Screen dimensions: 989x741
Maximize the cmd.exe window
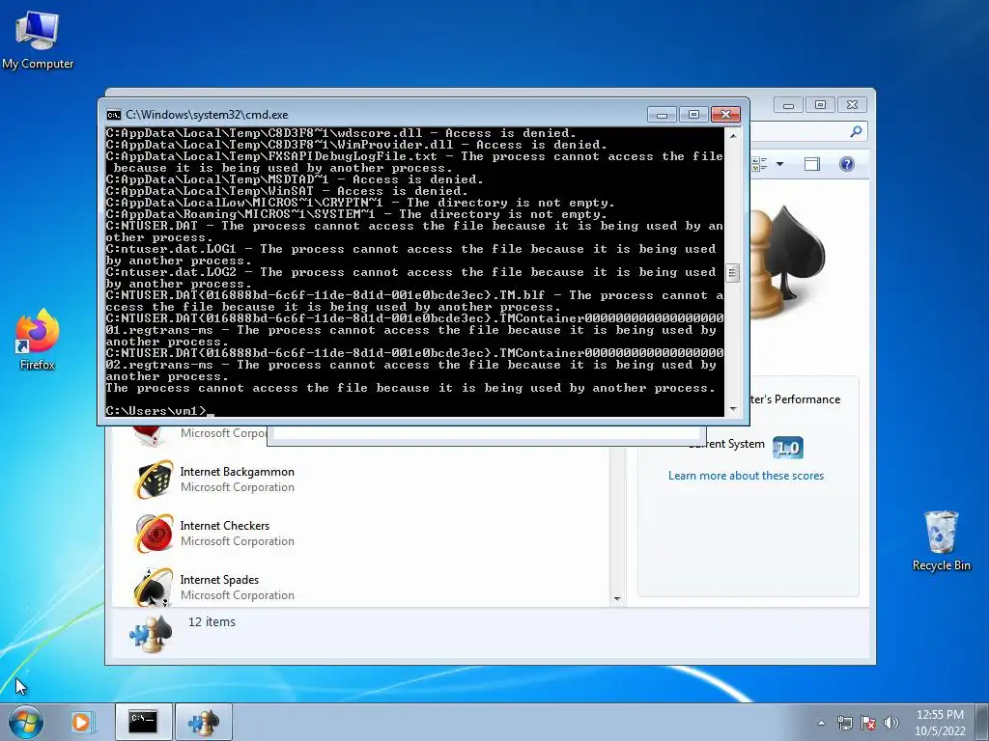693,115
